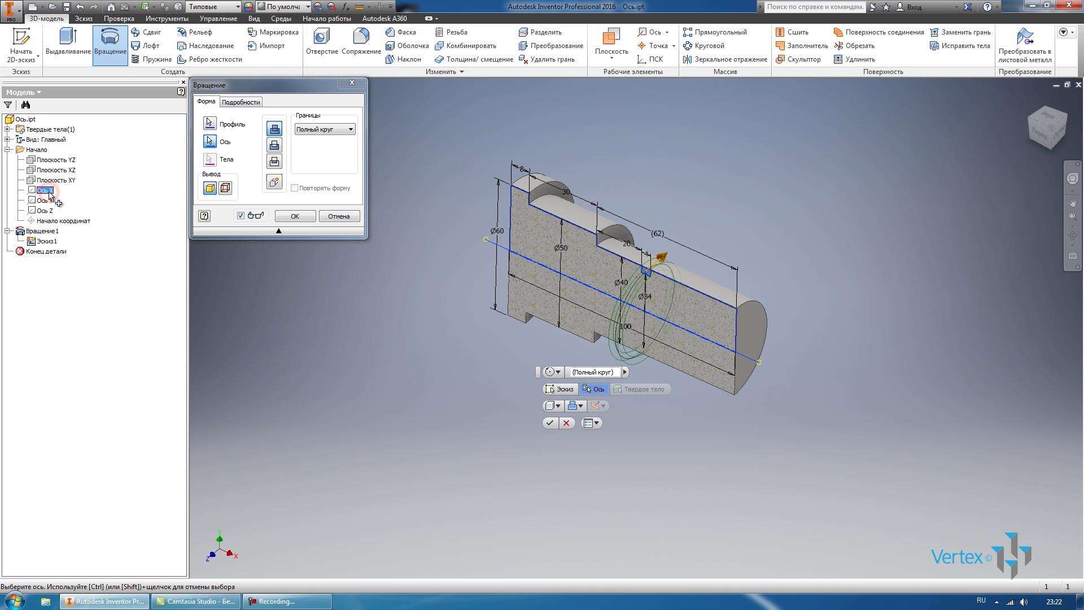Open the Эскиз ribbon tab

(84, 17)
